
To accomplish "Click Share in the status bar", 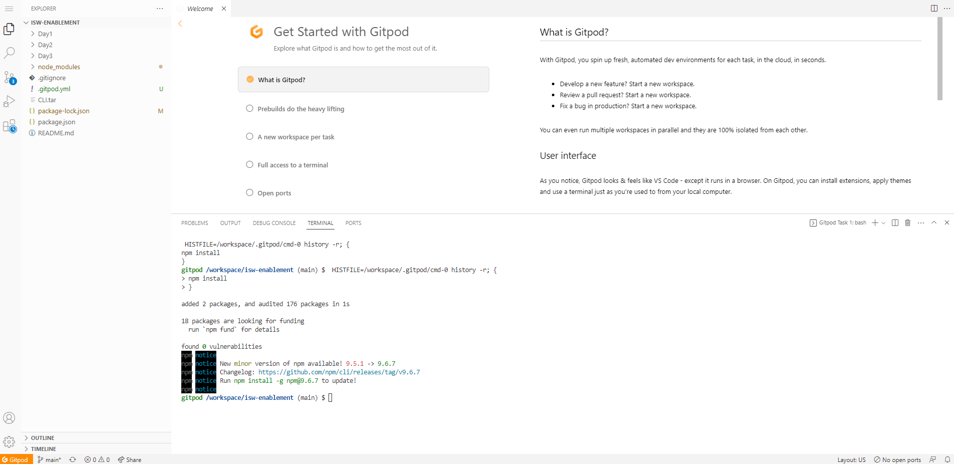I will tap(130, 459).
